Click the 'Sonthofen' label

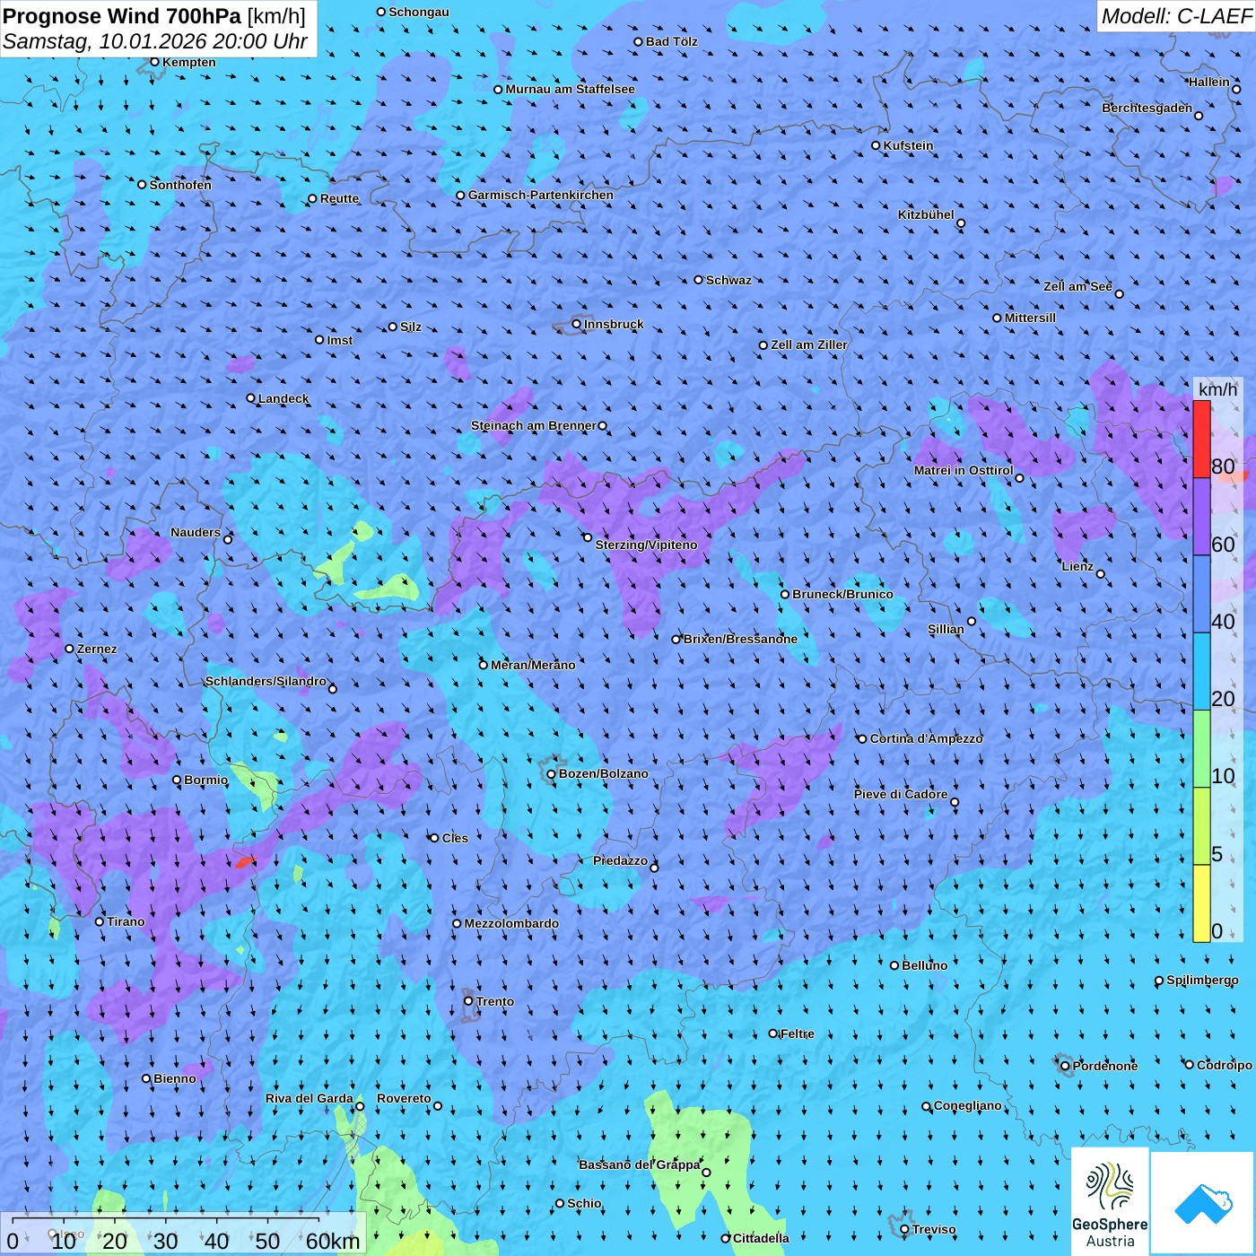coord(180,185)
